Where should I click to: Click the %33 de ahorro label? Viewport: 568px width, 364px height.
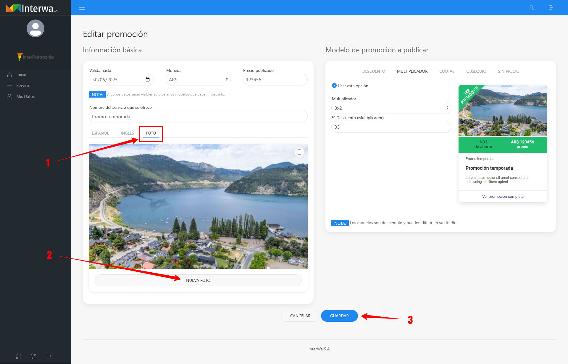[483, 144]
